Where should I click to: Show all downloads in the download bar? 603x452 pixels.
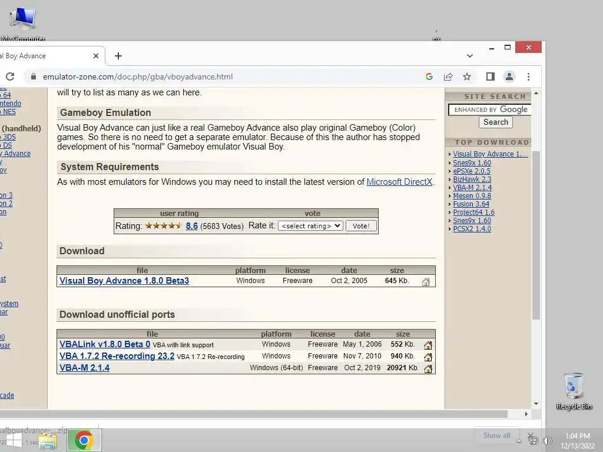(x=496, y=435)
